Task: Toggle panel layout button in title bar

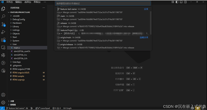Action: (181, 2)
